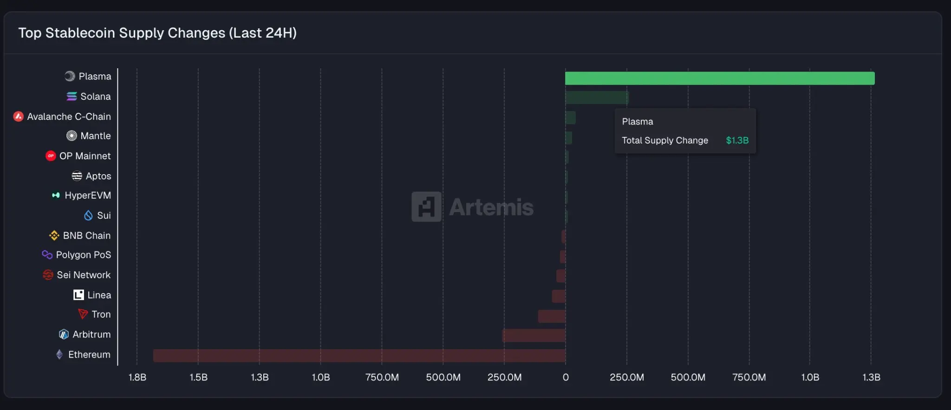Select the large red Ethereum bar
Viewport: 951px width, 410px height.
[359, 356]
